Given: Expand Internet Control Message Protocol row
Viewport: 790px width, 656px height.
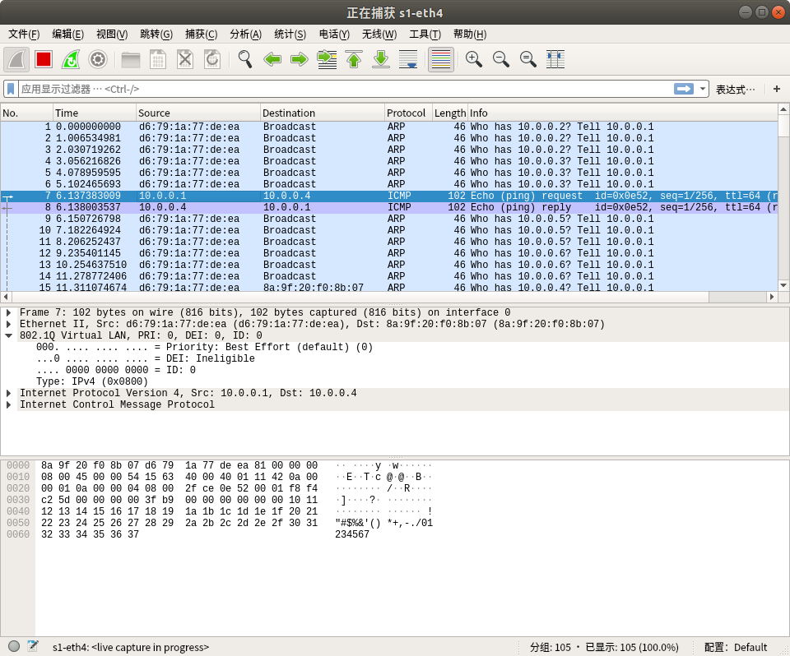Looking at the screenshot, I should pyautogui.click(x=9, y=404).
